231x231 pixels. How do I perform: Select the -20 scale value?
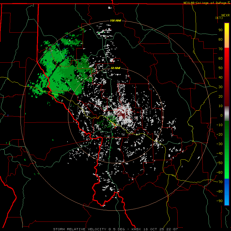219,134
